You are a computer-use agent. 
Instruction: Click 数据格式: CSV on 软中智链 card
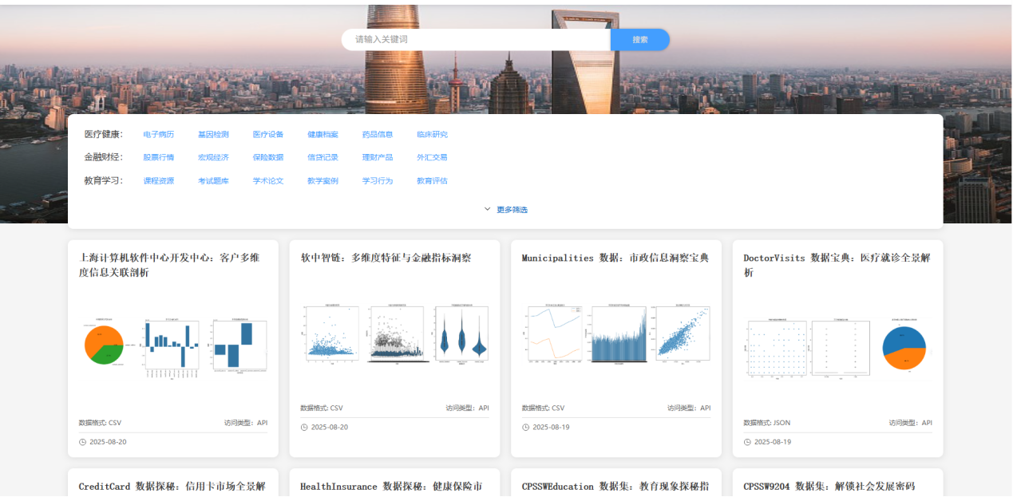coord(322,408)
